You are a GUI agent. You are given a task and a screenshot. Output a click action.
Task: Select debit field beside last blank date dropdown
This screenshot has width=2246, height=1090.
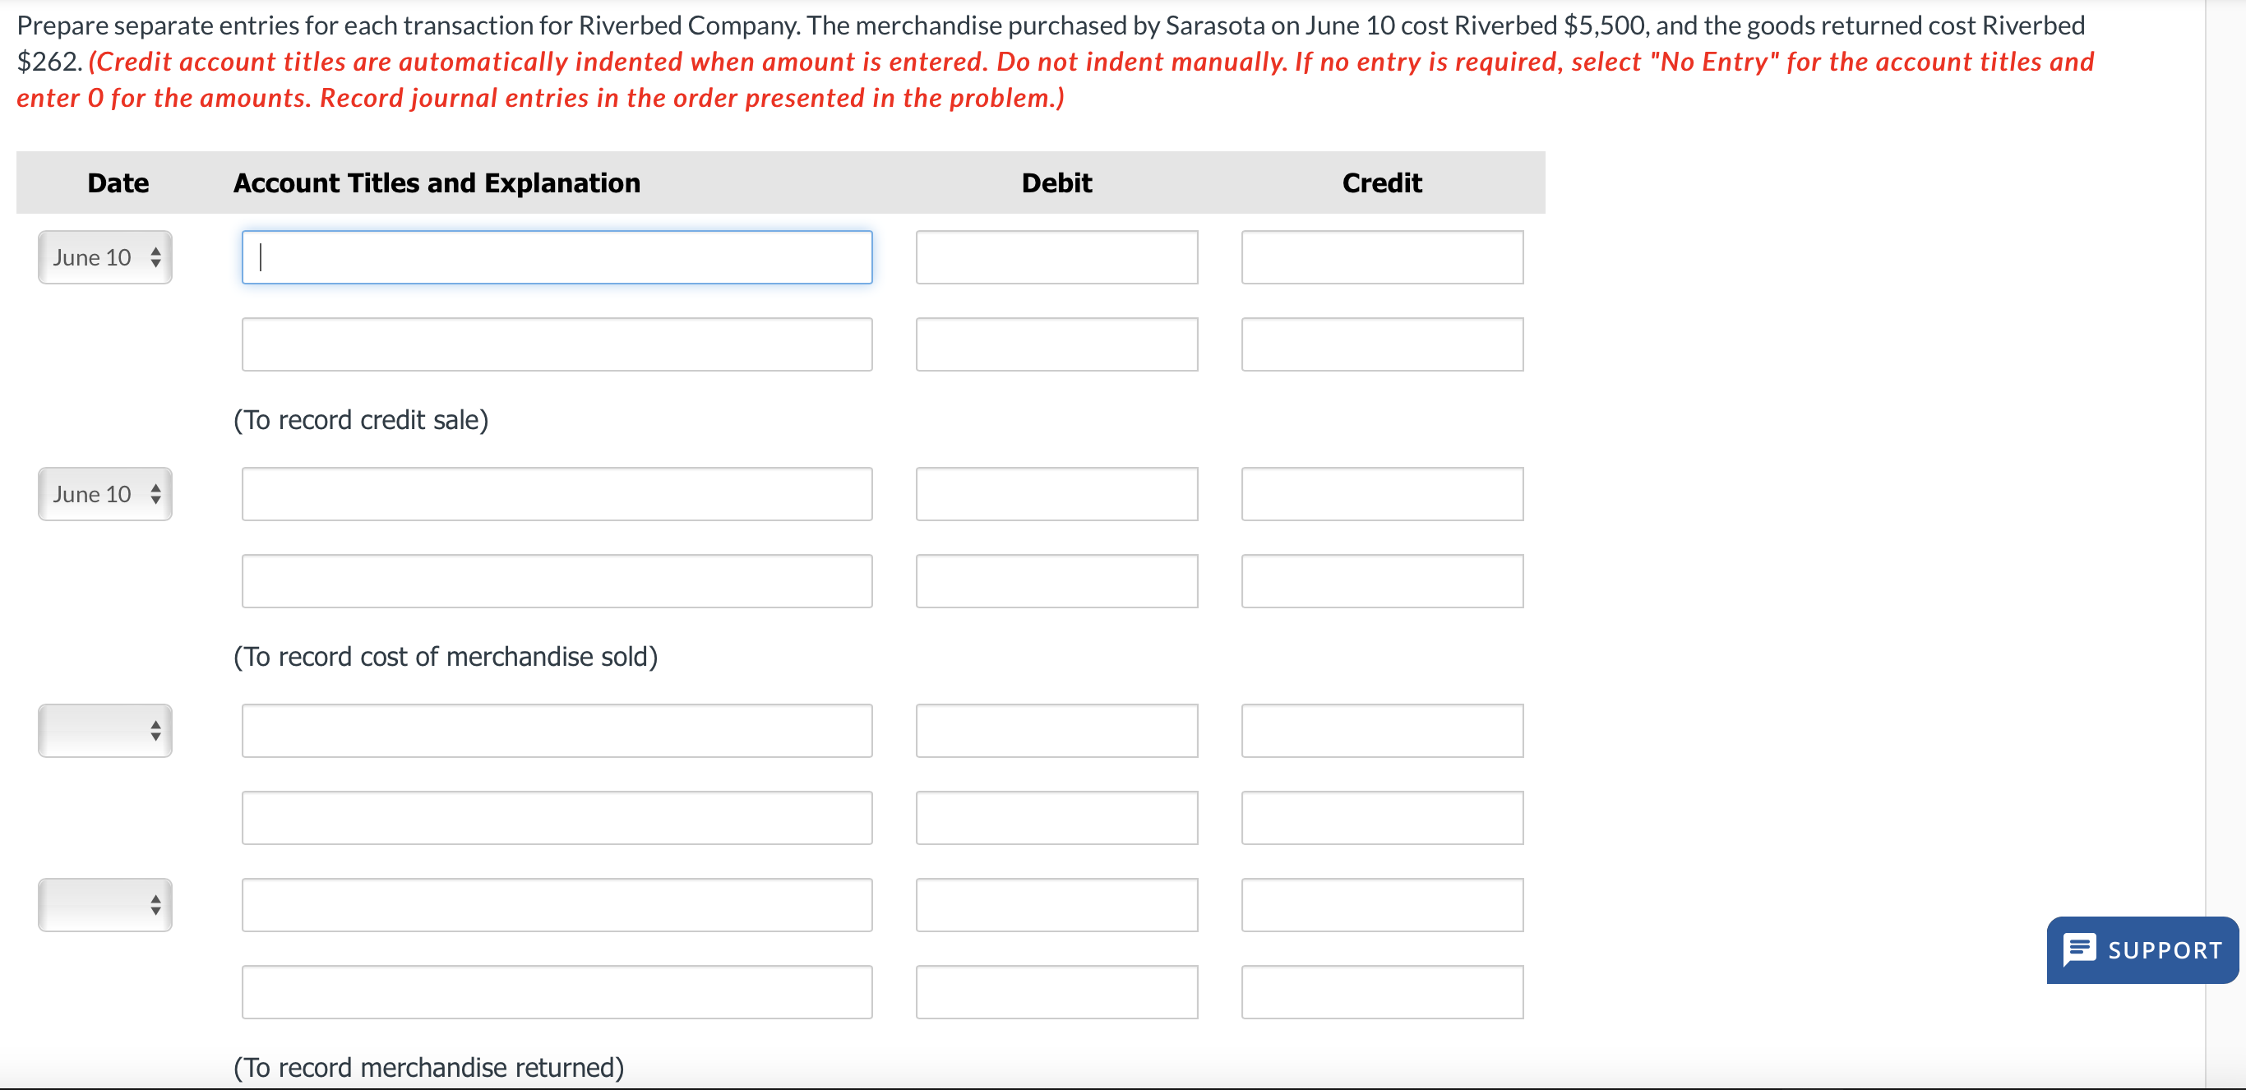tap(1056, 904)
